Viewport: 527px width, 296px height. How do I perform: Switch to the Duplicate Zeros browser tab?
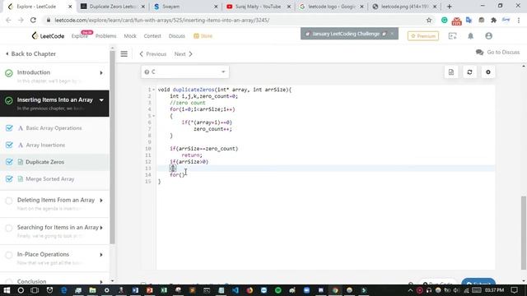point(113,7)
